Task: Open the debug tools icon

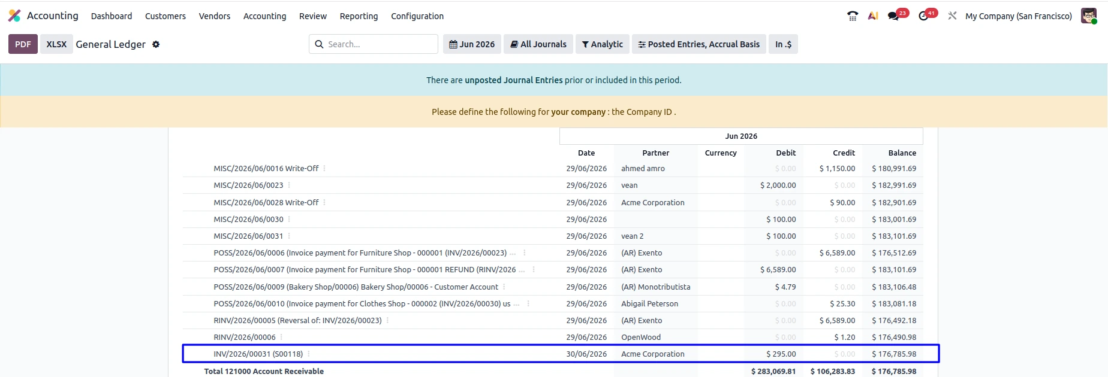Action: (x=952, y=16)
